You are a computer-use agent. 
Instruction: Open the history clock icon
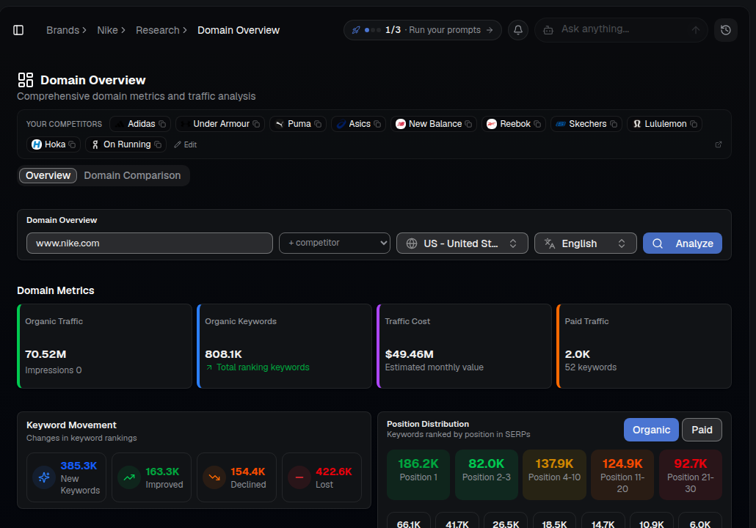tap(726, 30)
